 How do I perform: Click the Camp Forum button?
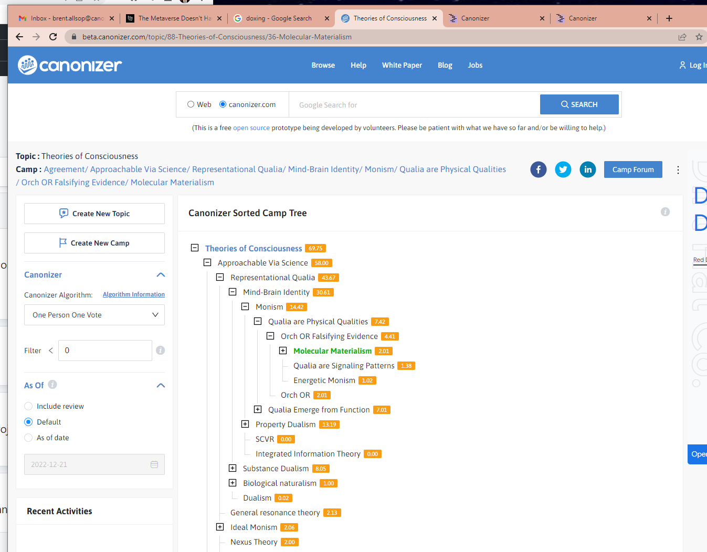tap(632, 169)
